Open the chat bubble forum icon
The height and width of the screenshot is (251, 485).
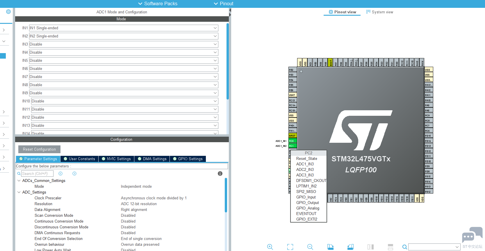point(472,234)
